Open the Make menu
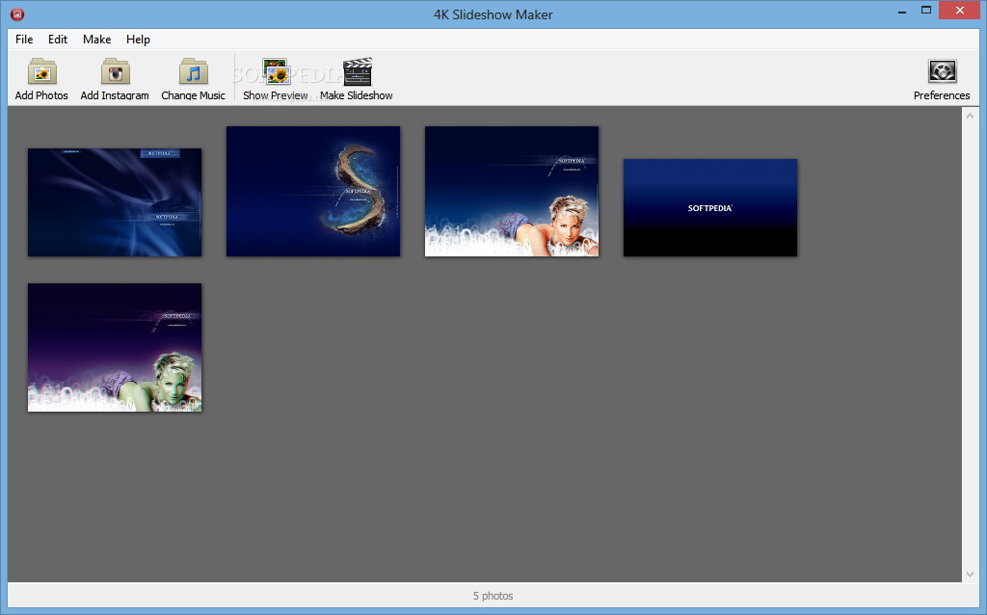This screenshot has width=987, height=615. point(97,39)
